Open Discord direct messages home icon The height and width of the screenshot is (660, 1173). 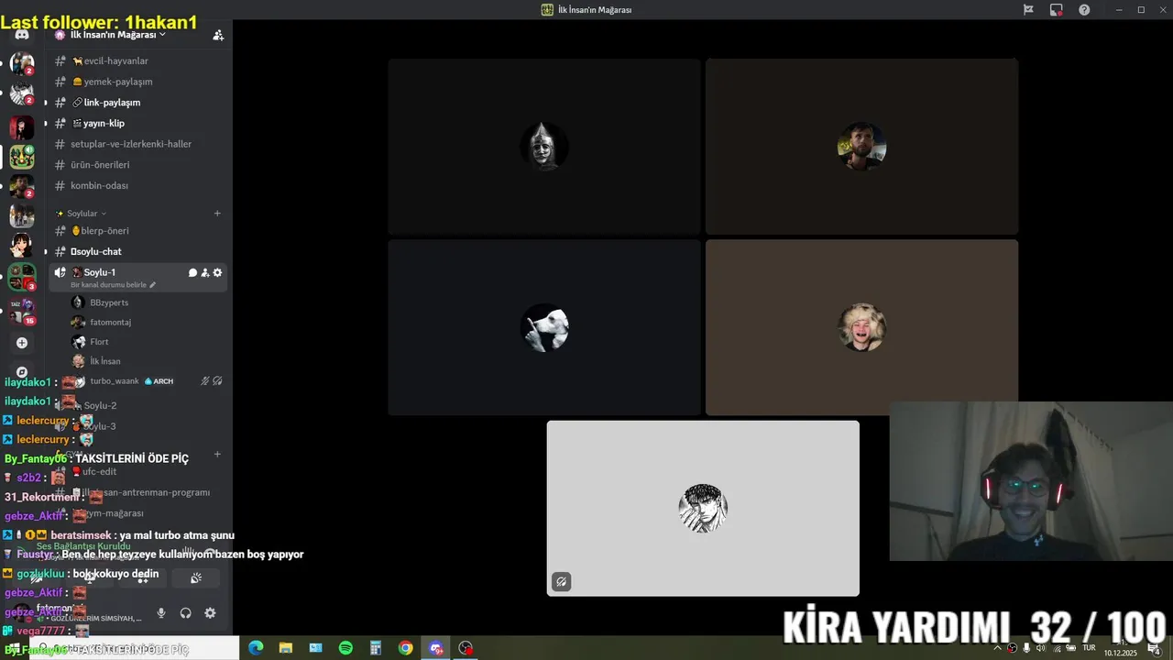click(x=22, y=35)
